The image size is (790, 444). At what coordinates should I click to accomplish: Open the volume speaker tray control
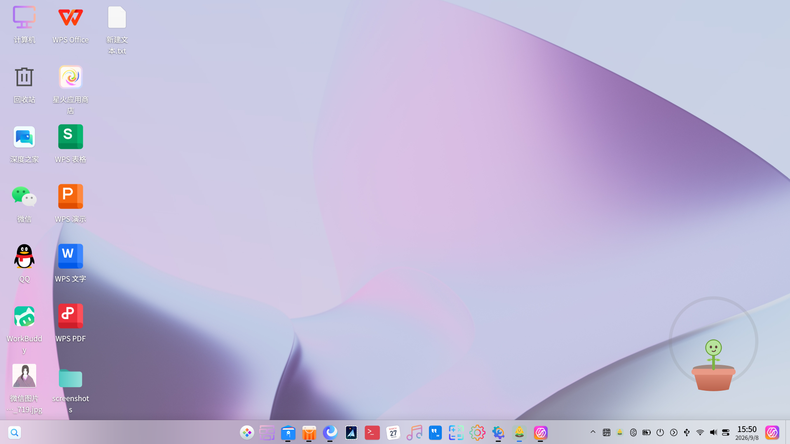713,432
